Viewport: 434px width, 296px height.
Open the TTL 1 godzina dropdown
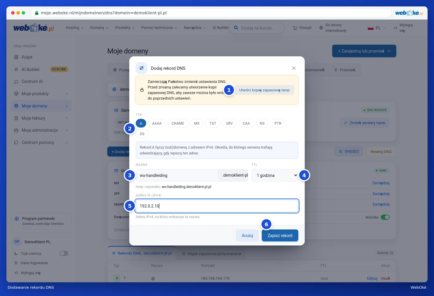(x=275, y=175)
